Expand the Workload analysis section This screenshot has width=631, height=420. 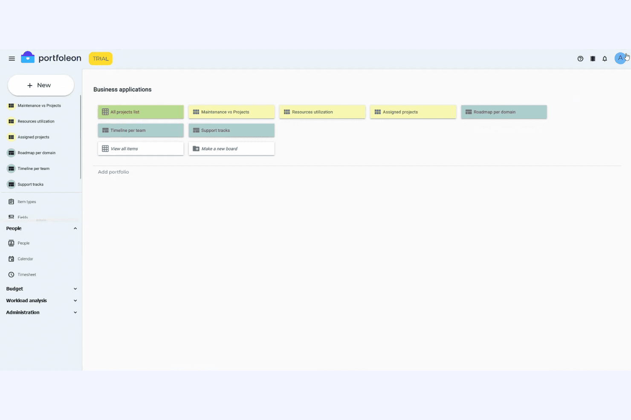coord(41,300)
